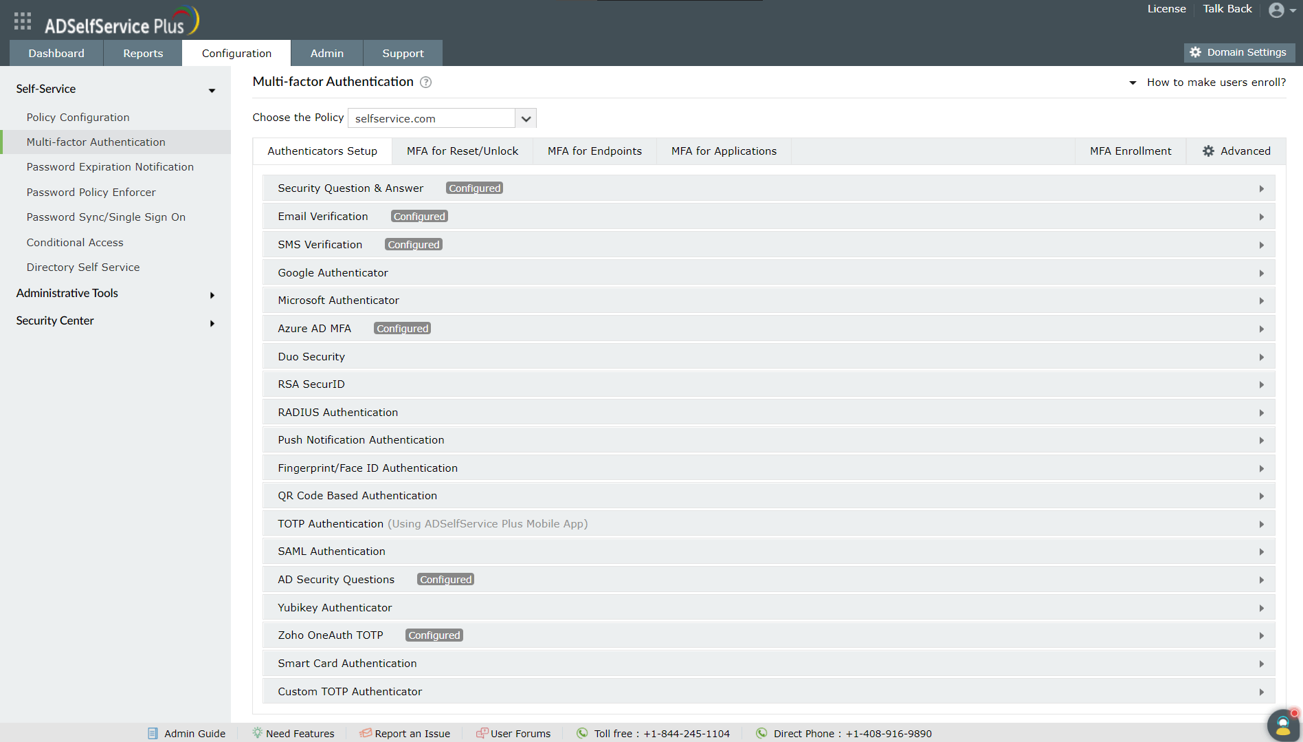Open the policy dropdown arrow
The image size is (1303, 742).
click(x=526, y=118)
